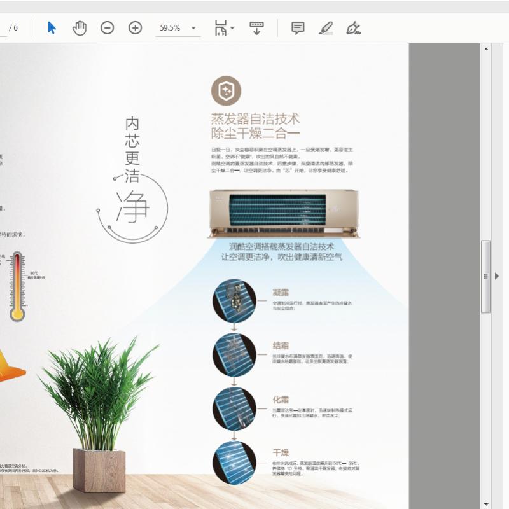The image size is (509, 509).
Task: Click the 59.5% zoom level field
Action: tap(170, 28)
